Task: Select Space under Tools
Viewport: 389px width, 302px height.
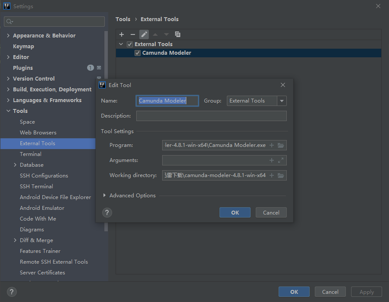Action: [27, 121]
